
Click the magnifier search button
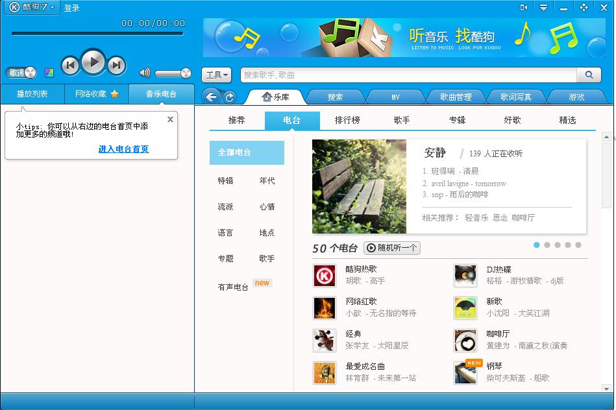pyautogui.click(x=589, y=75)
